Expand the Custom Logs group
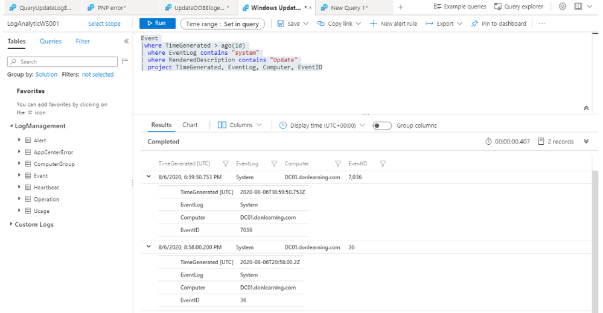603x313 pixels. pos(11,224)
